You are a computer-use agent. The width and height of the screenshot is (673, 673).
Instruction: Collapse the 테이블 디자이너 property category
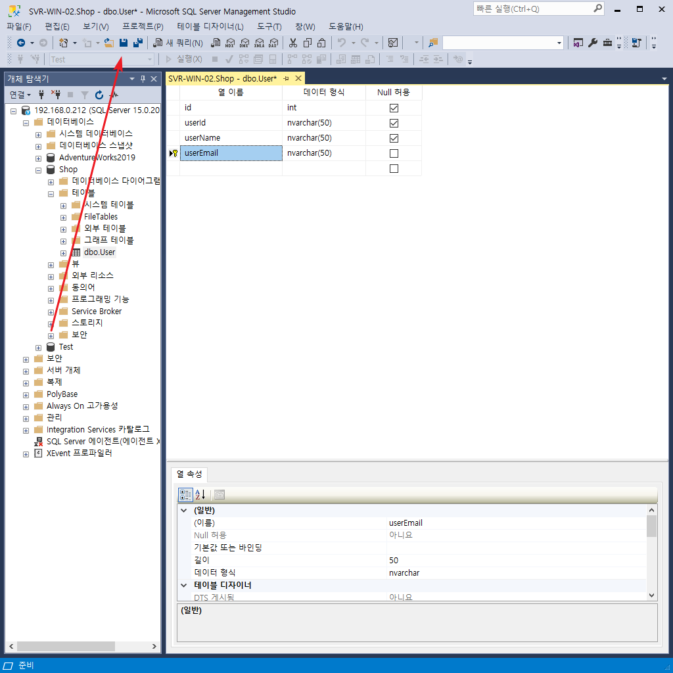pos(184,585)
